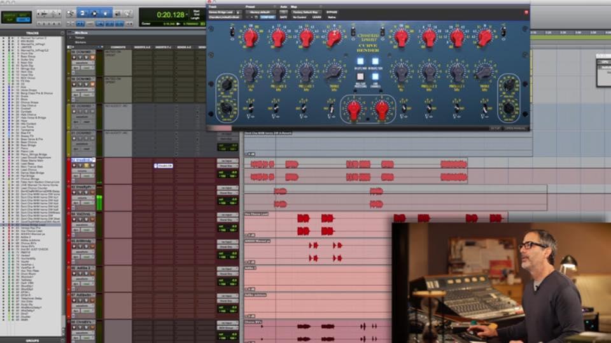Viewport: 611px width, 343px height.
Task: Click the Vox Chorus Lead clip label
Action: coord(256,214)
